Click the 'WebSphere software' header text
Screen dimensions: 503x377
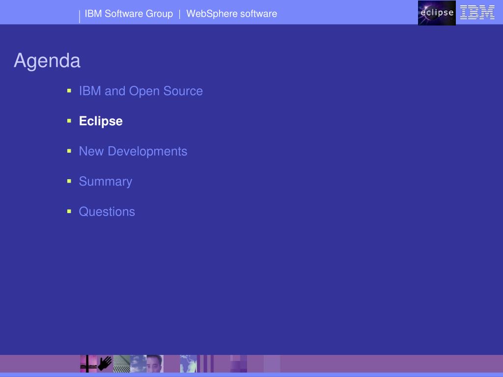click(232, 14)
